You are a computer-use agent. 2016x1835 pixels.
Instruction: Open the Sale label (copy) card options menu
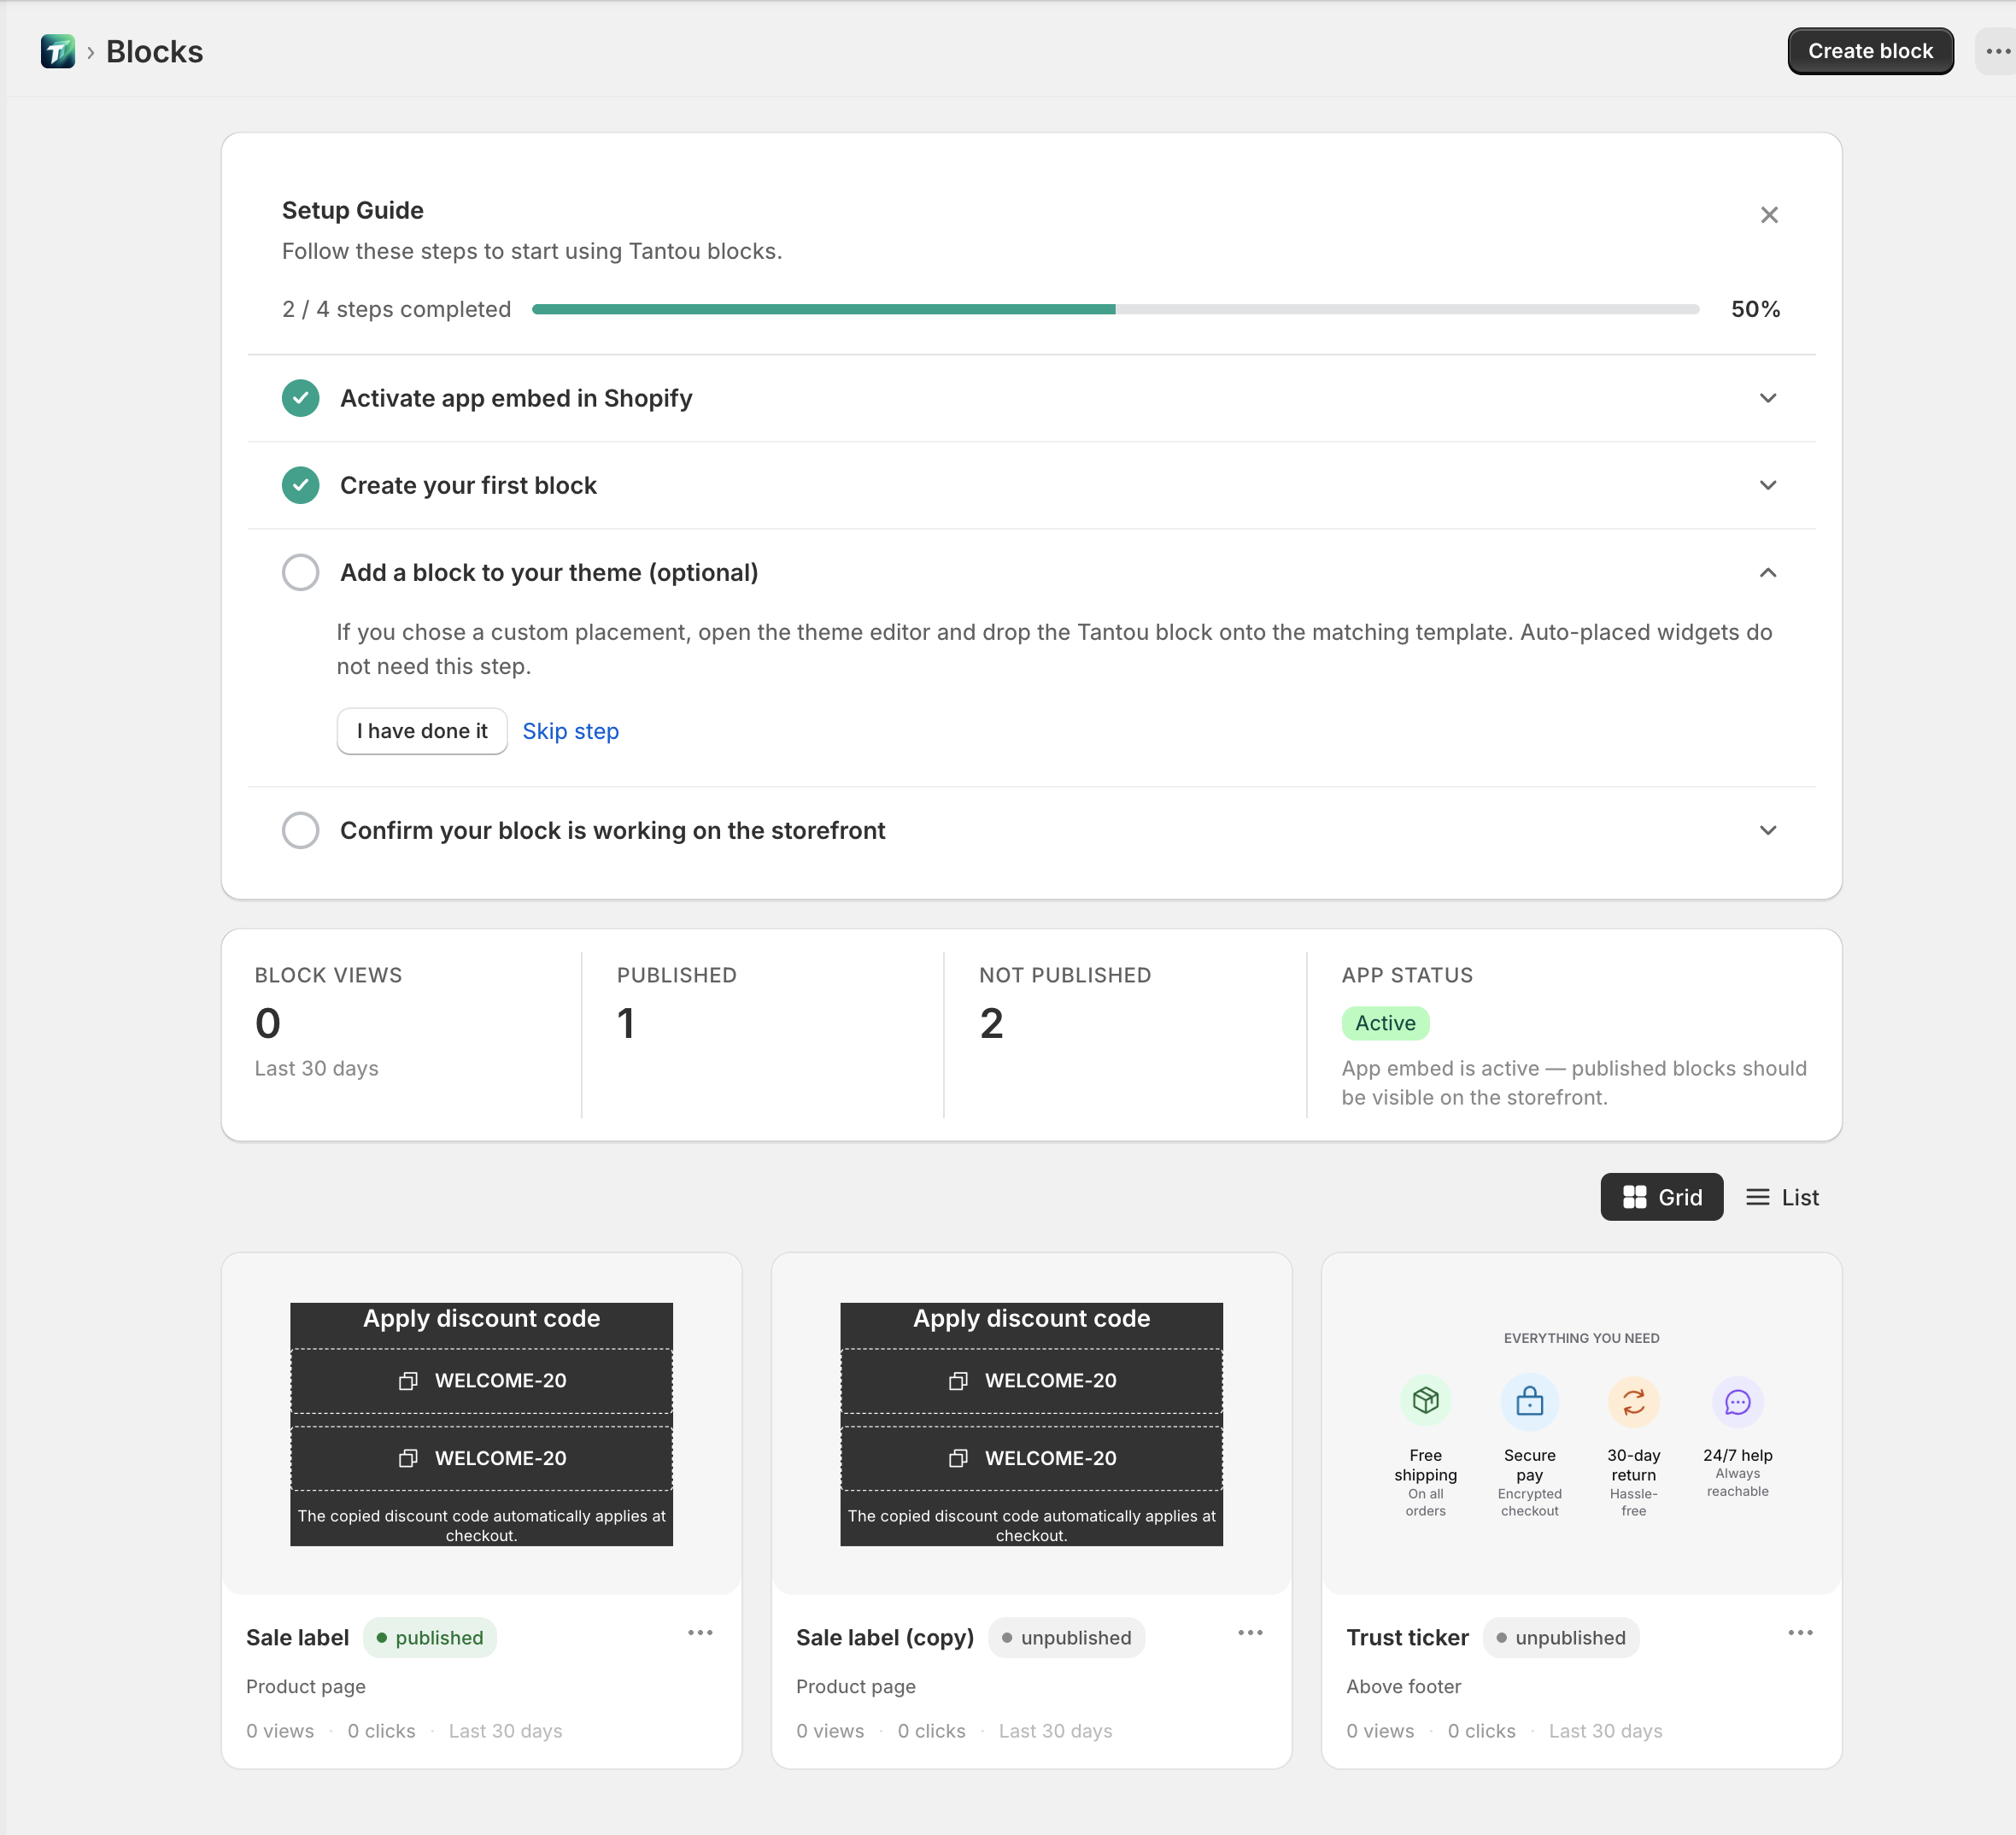click(1250, 1633)
